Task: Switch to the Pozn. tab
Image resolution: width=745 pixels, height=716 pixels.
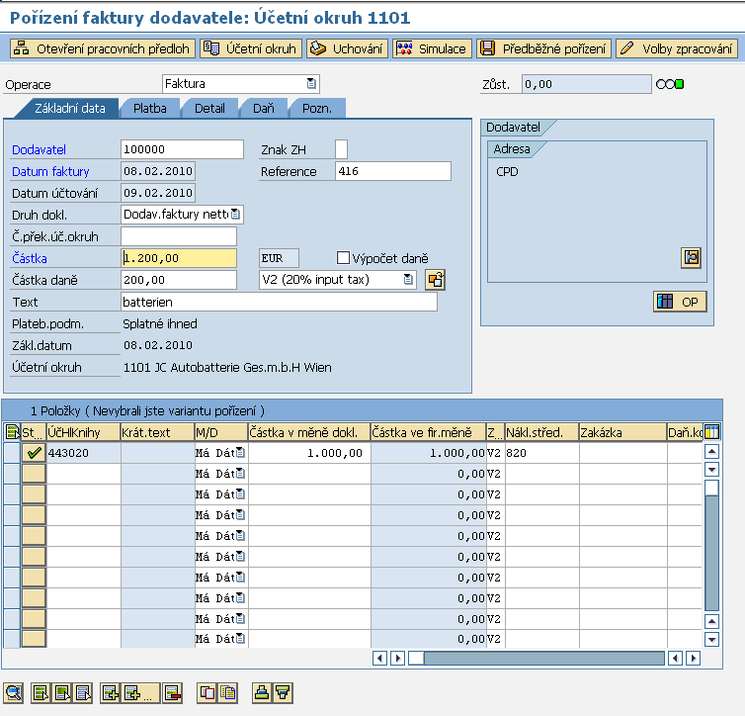Action: point(317,109)
